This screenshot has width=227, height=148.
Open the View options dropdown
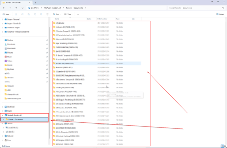coord(68,14)
